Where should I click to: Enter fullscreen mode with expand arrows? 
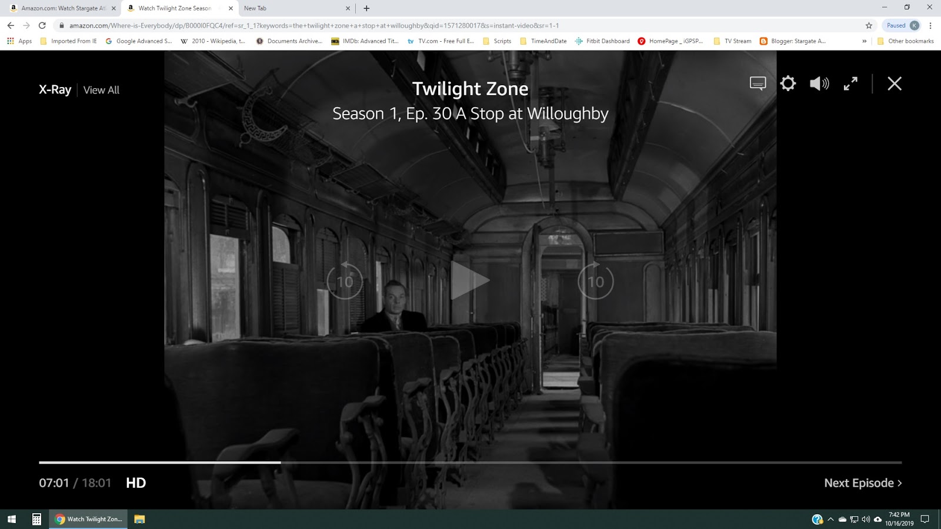point(850,83)
